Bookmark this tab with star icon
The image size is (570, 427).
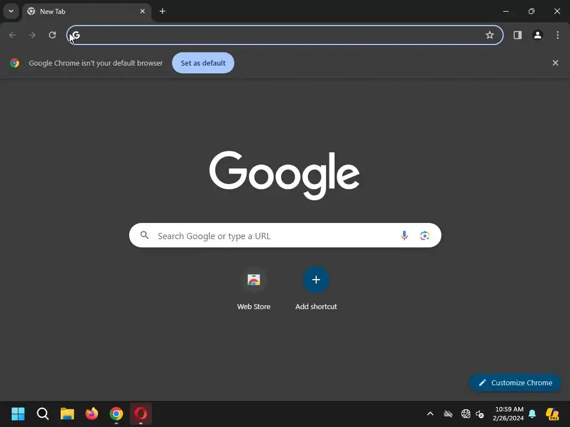[490, 35]
